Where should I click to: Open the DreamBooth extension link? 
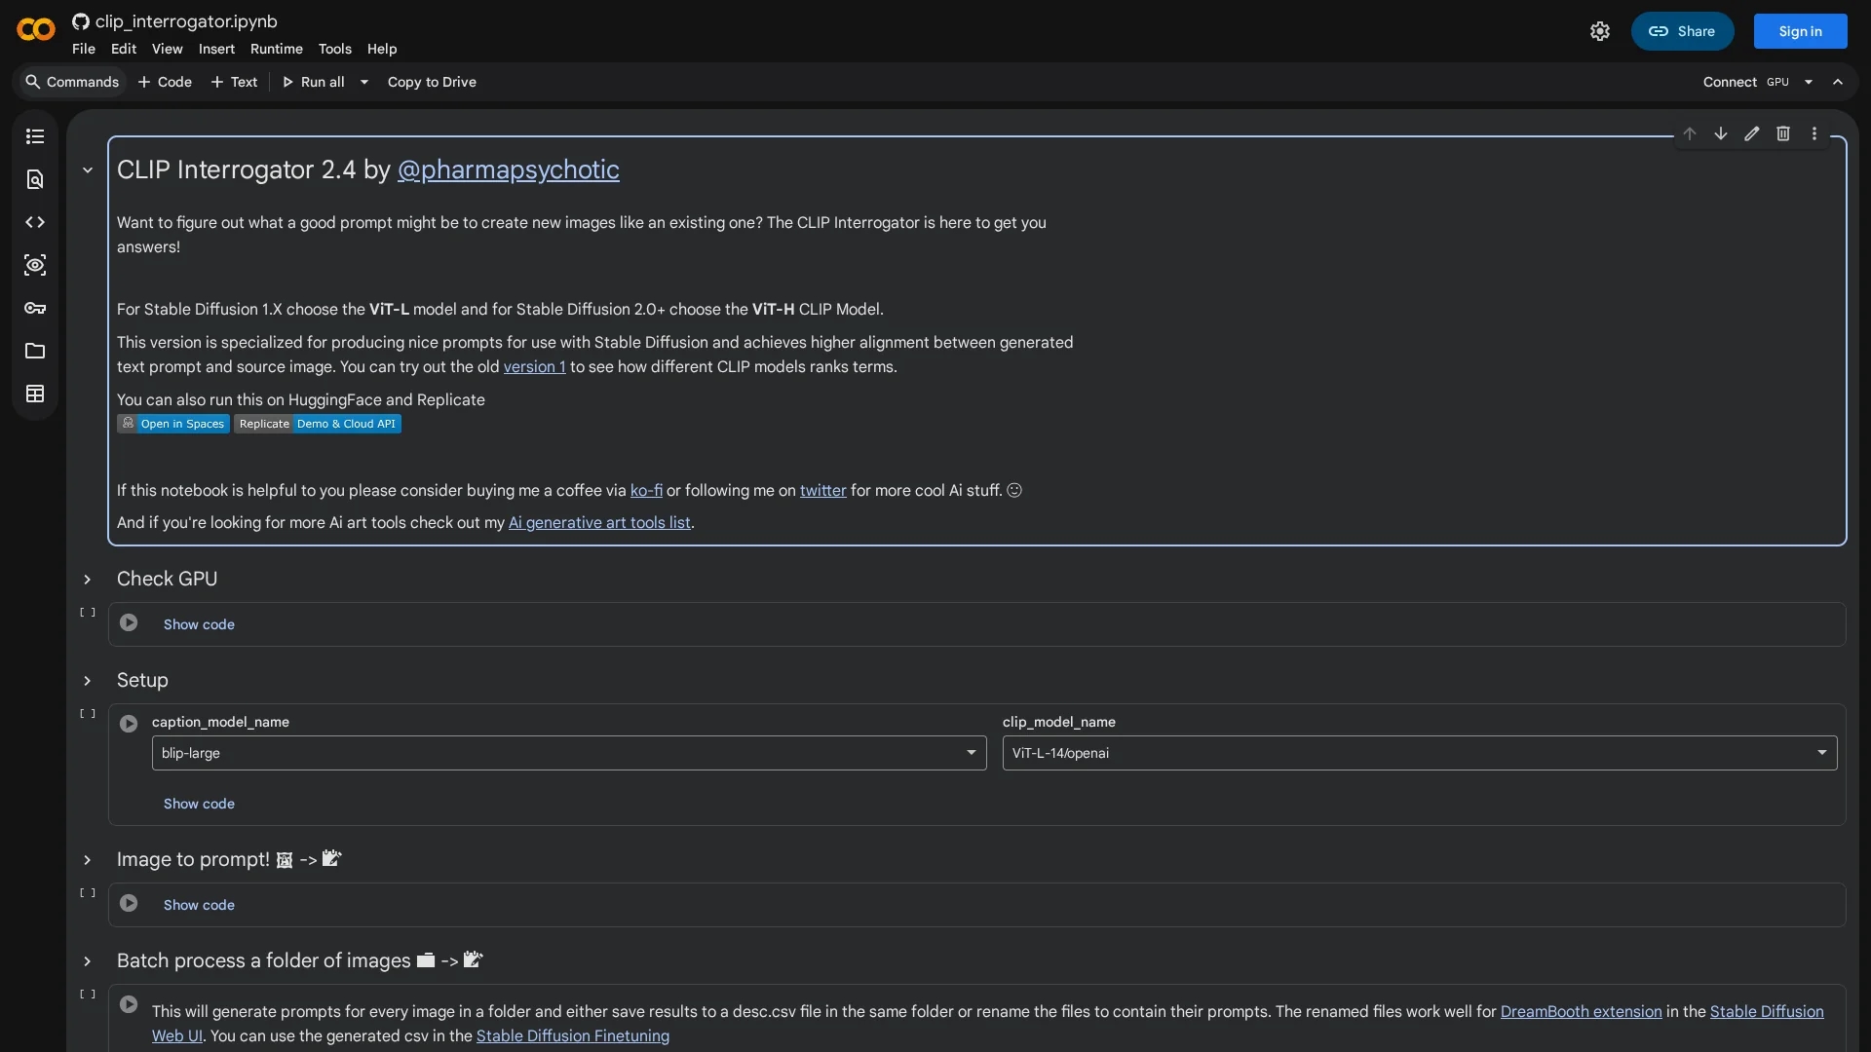1581,1011
